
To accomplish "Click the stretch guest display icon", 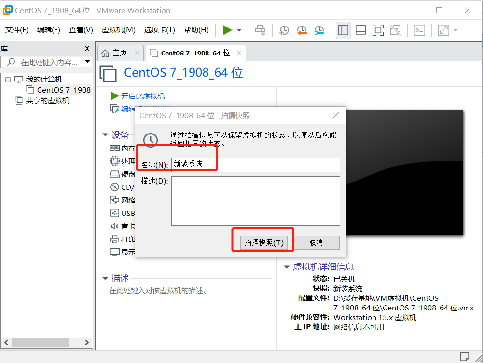I will pos(443,30).
